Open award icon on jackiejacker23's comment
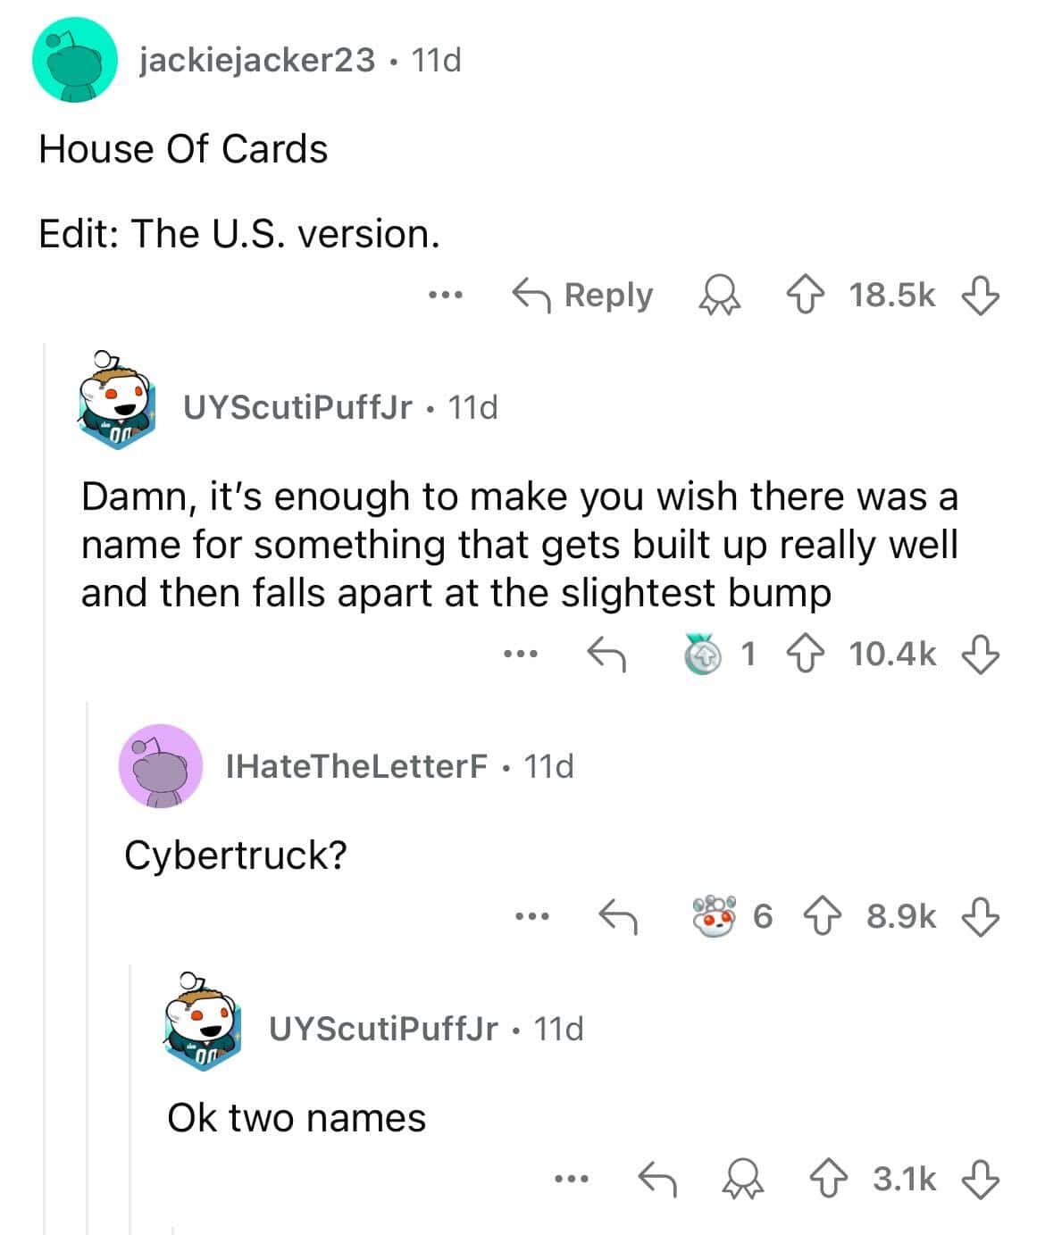This screenshot has height=1235, width=1045. click(720, 295)
